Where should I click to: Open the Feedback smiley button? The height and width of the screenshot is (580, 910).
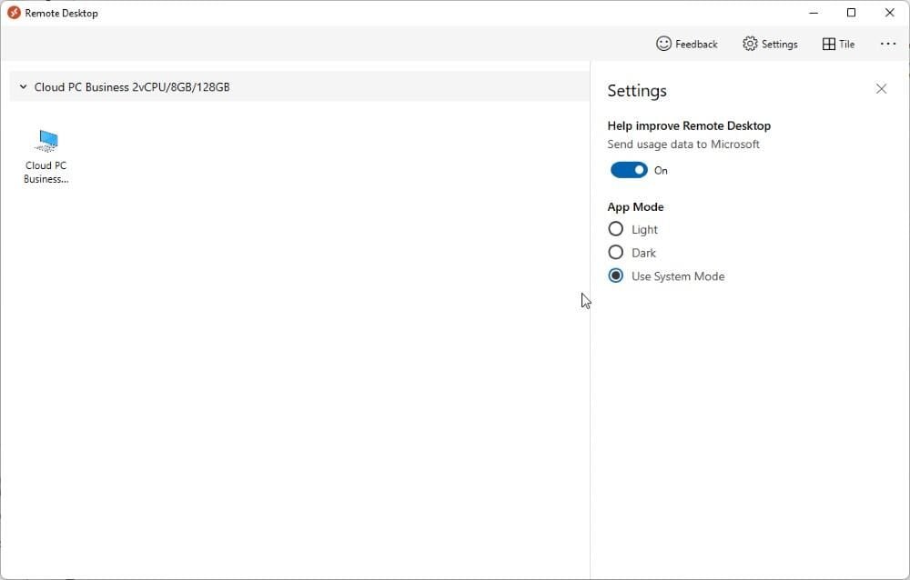pyautogui.click(x=686, y=44)
